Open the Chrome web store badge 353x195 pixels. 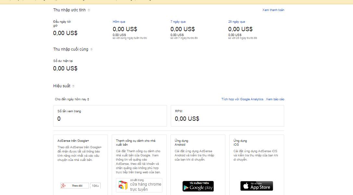[139, 185]
